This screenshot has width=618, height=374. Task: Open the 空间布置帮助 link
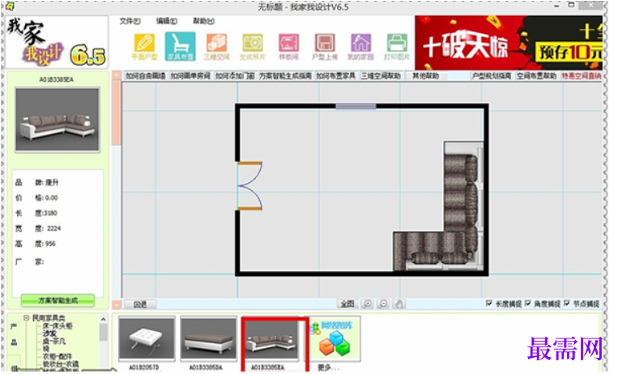tap(537, 75)
